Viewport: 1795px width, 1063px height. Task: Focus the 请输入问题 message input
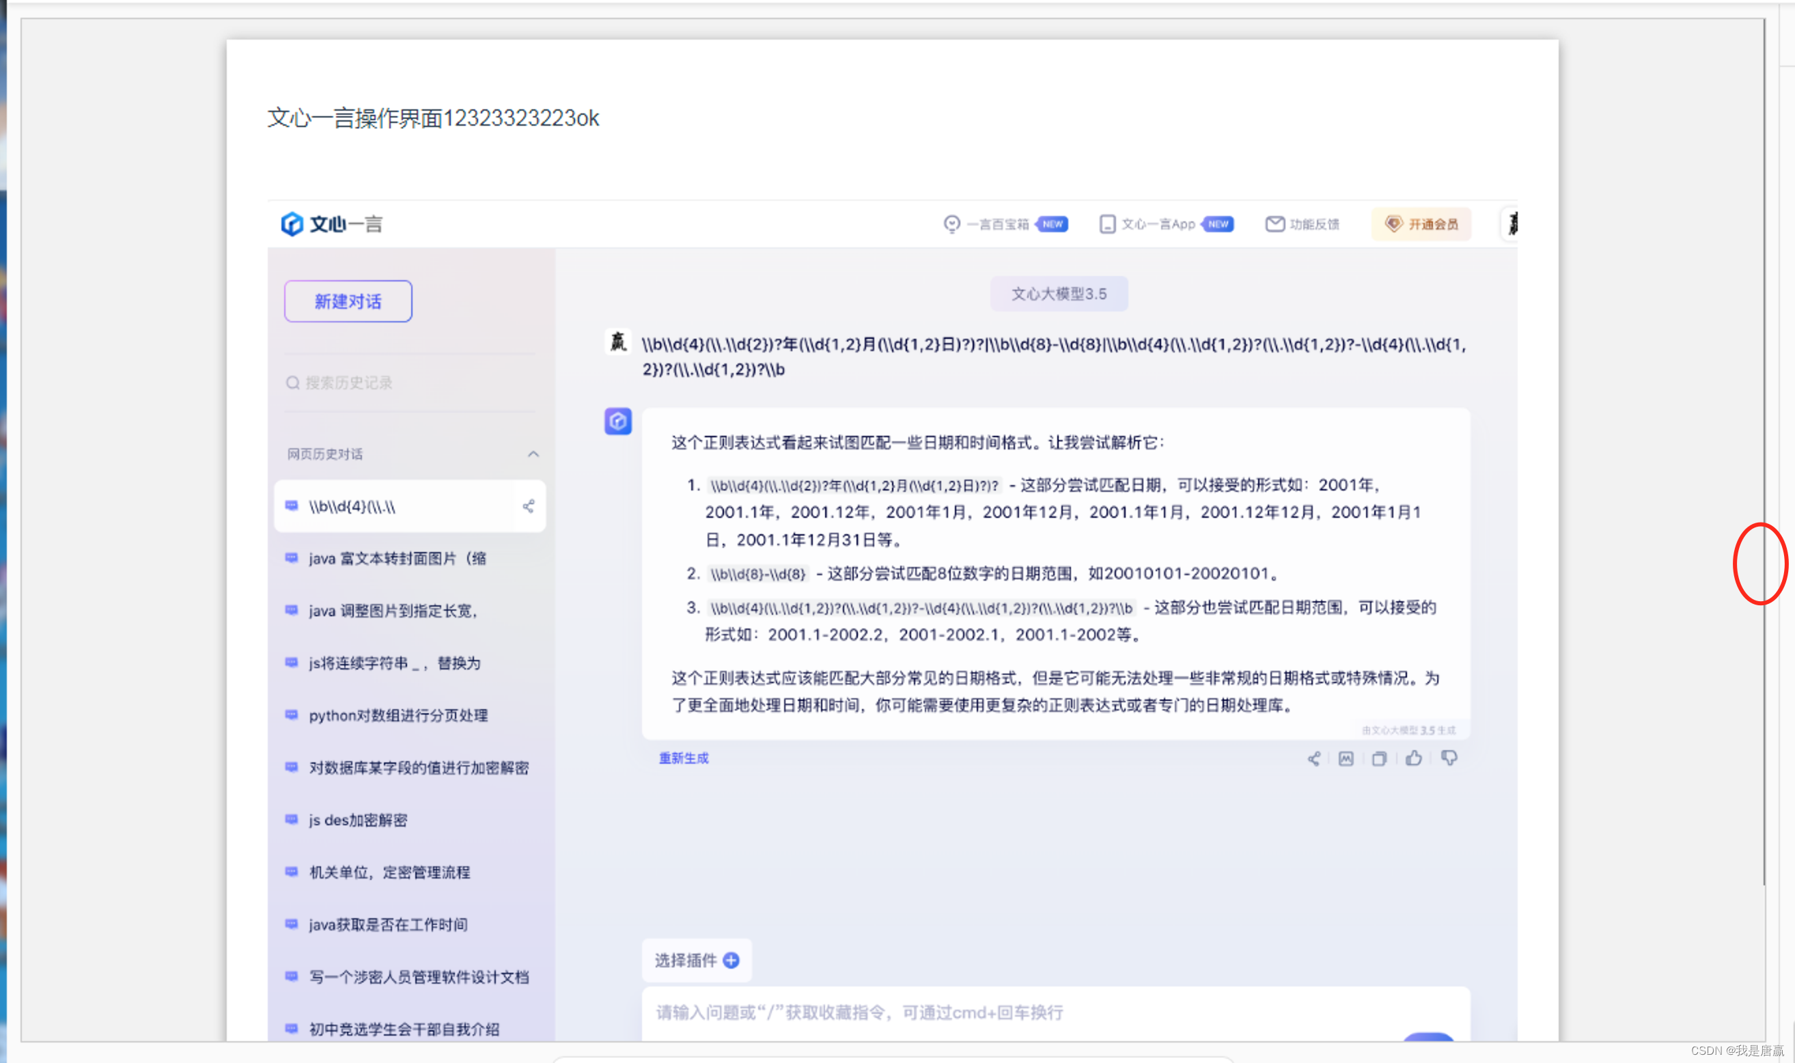point(1056,1014)
